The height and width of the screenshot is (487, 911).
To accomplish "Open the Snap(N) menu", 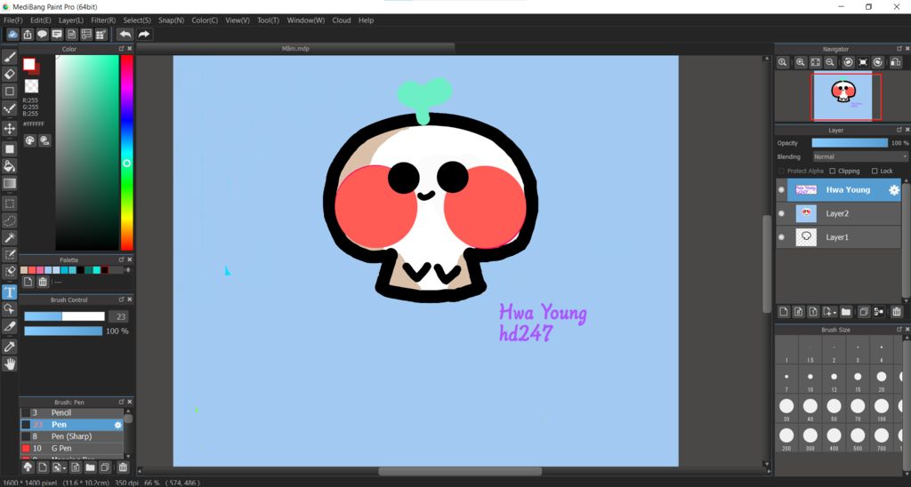I will (171, 20).
